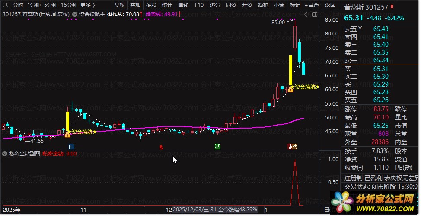Open 统计 statistics tool
The image size is (421, 216).
(167, 5)
